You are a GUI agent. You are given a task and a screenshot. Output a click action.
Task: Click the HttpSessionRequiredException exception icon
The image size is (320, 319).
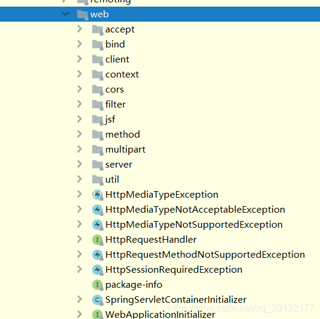point(97,270)
